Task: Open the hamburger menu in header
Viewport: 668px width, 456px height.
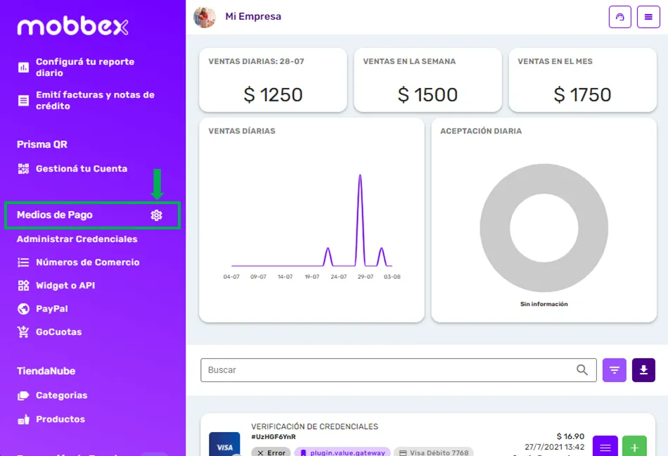Action: click(648, 17)
